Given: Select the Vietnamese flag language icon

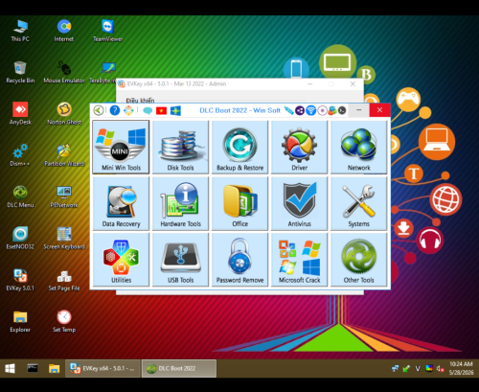Looking at the screenshot, I should pyautogui.click(x=161, y=111).
